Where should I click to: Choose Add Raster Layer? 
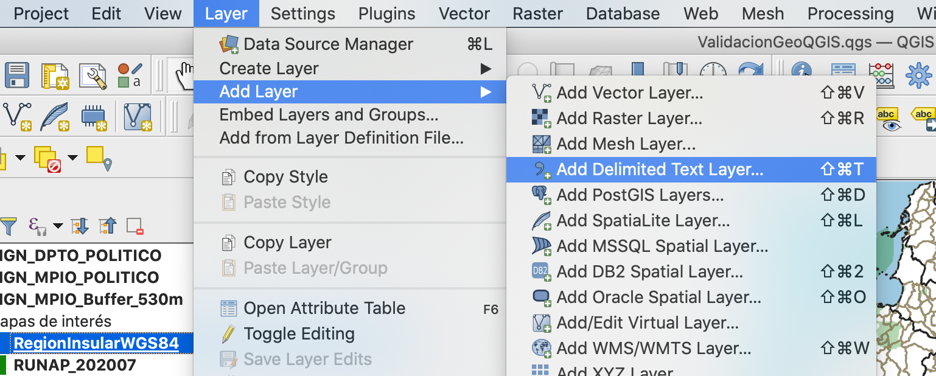691,119
